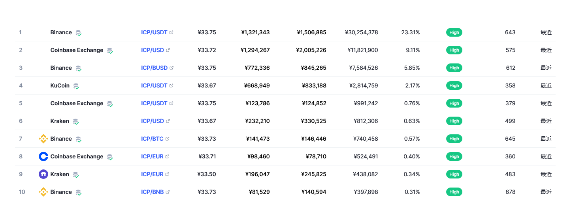The image size is (573, 197).
Task: Open the ICP/EUR pair on Kraken
Action: pos(152,174)
